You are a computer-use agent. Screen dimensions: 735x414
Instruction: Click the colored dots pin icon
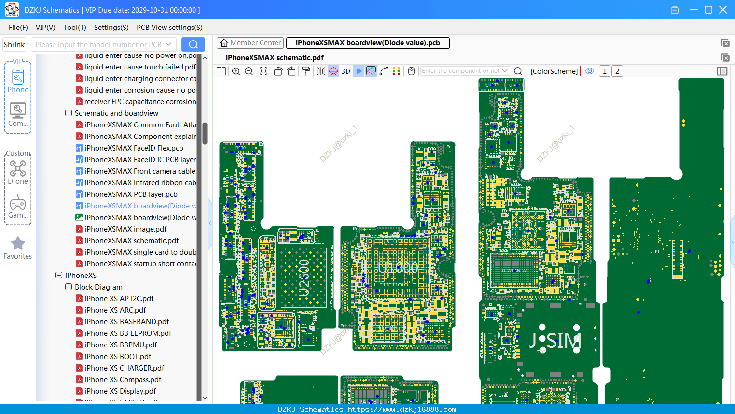[396, 71]
